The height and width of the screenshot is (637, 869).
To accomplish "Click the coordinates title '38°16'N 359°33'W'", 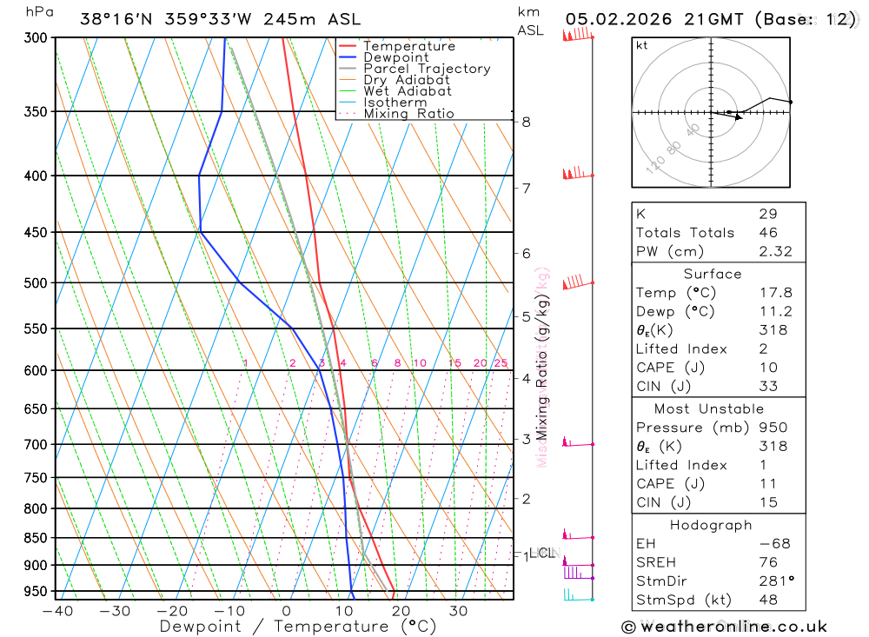I will pos(166,19).
